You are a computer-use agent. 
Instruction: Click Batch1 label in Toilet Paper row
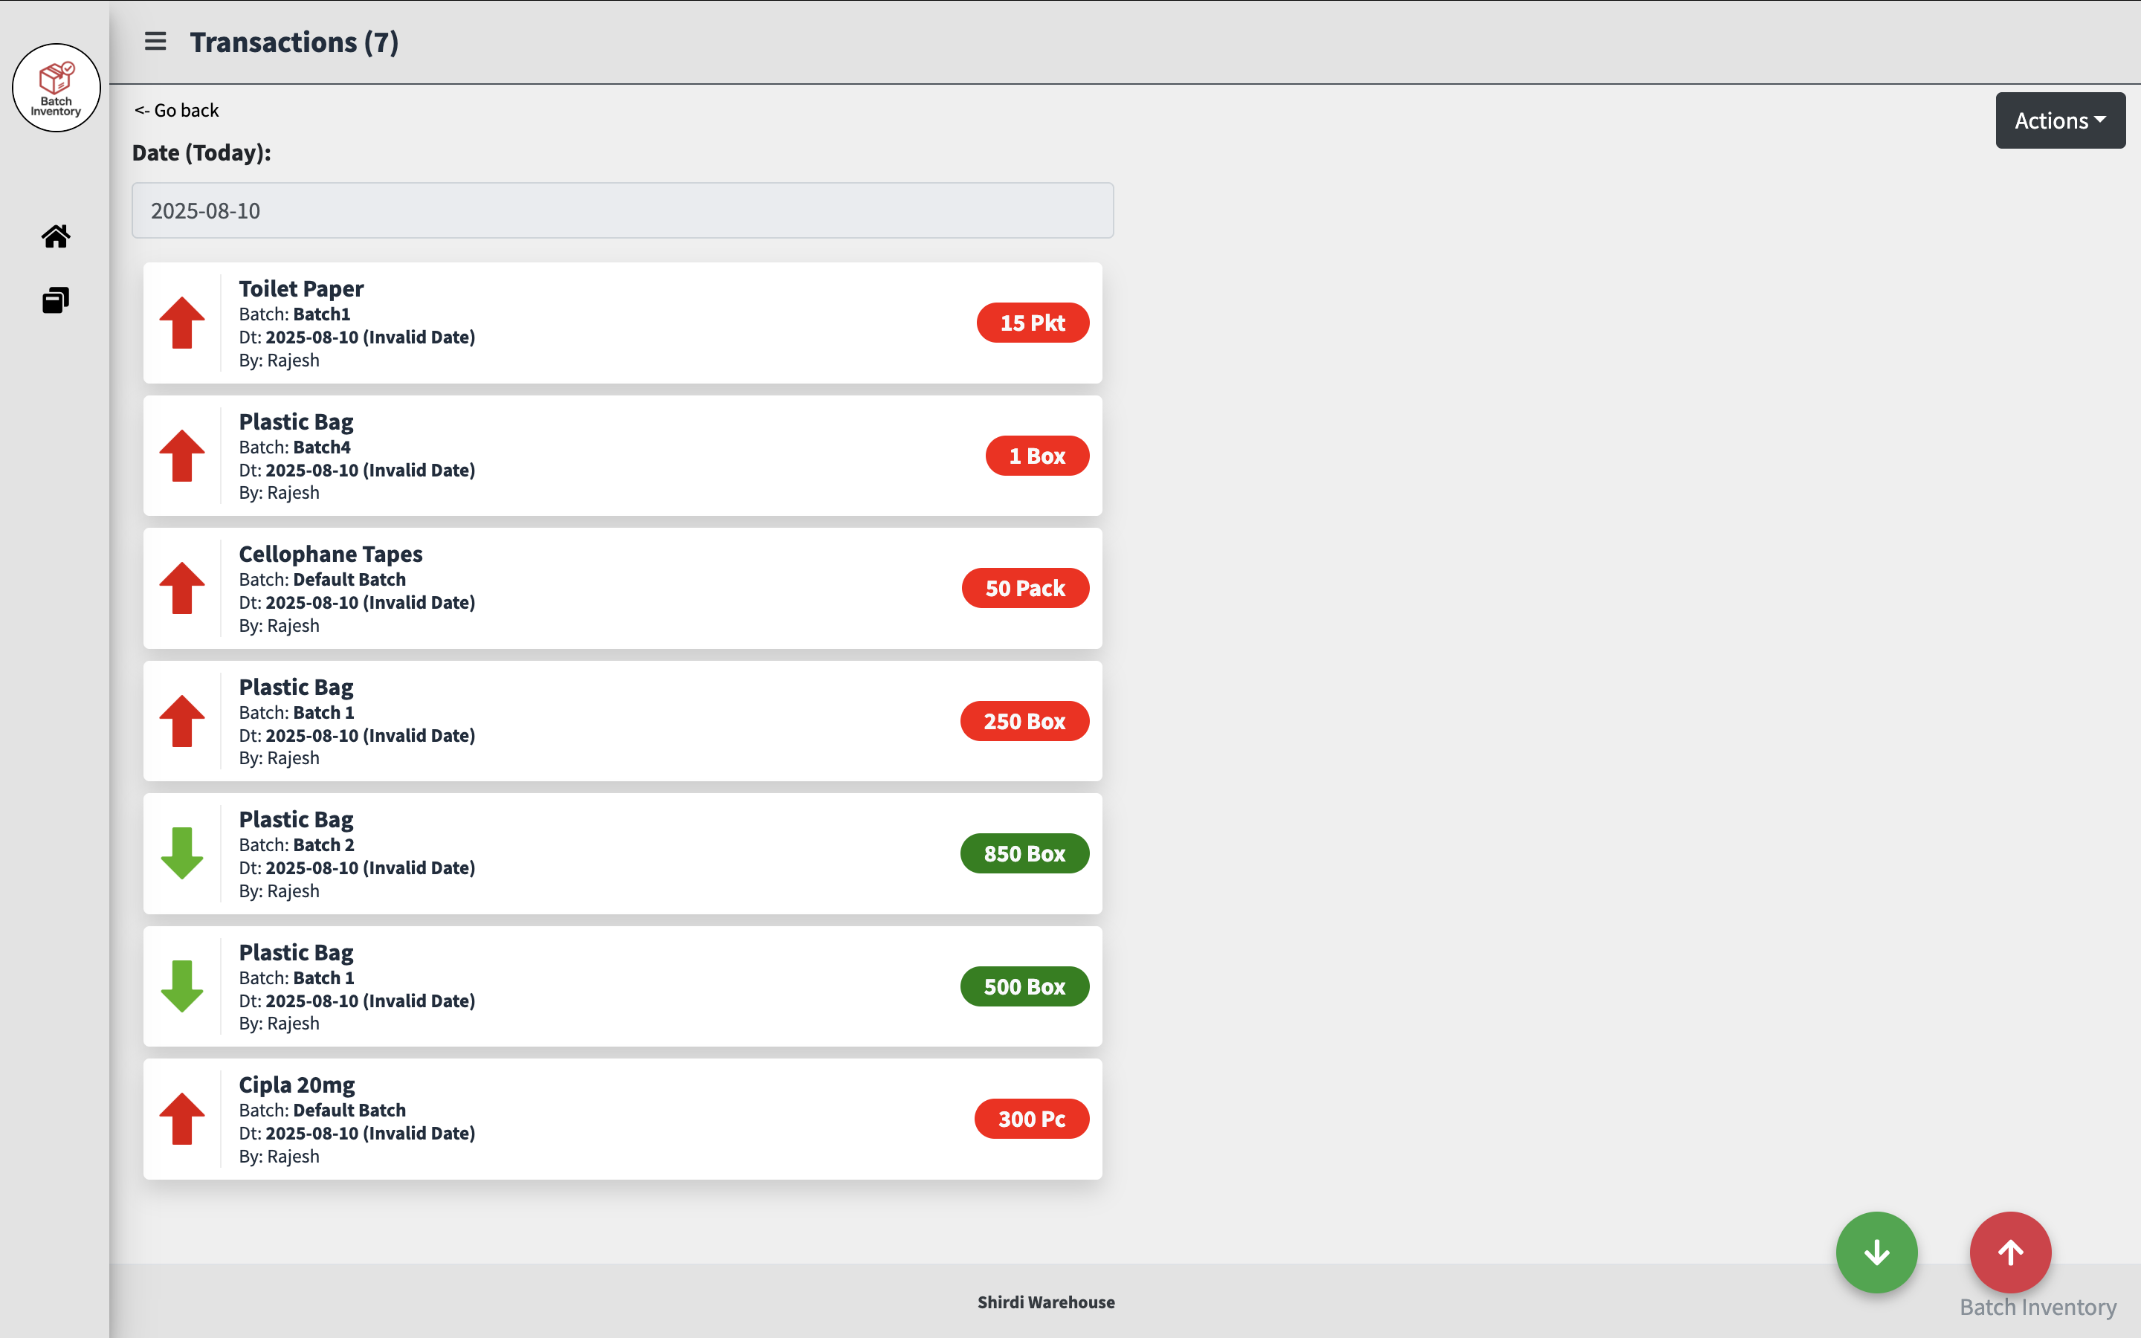tap(322, 314)
